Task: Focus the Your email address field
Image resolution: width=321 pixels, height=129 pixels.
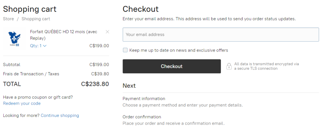Action: click(x=221, y=35)
